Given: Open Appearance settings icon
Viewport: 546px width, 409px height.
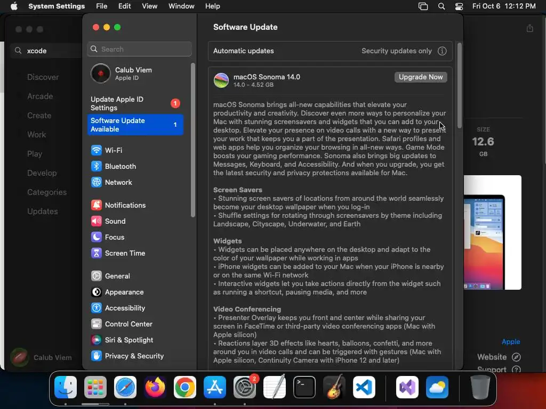Looking at the screenshot, I should pos(97,292).
